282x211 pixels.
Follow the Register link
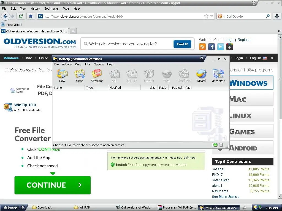click(244, 40)
